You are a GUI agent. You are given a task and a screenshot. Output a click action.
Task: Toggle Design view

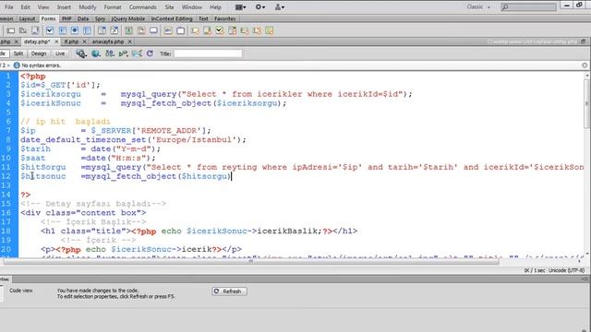pos(39,53)
